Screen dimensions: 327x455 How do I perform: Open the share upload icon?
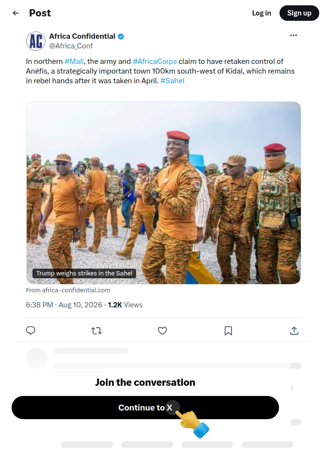coord(294,331)
